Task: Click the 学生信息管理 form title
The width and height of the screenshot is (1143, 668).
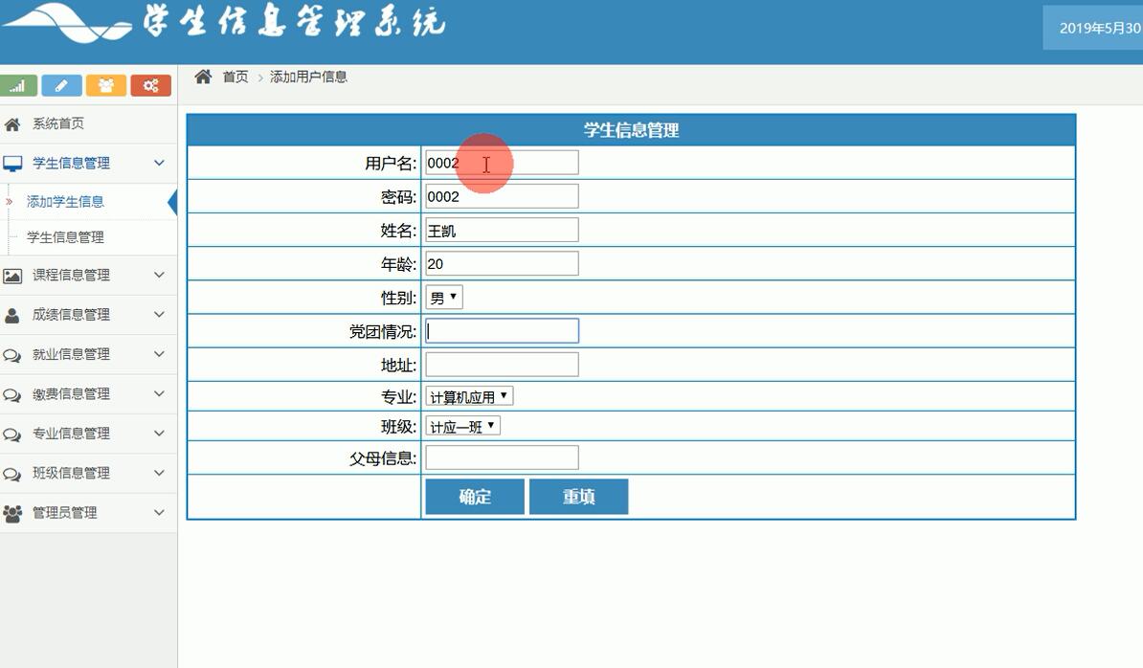Action: coord(631,130)
